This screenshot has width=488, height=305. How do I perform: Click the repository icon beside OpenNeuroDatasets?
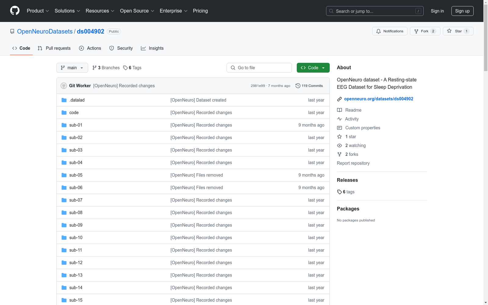tap(12, 31)
